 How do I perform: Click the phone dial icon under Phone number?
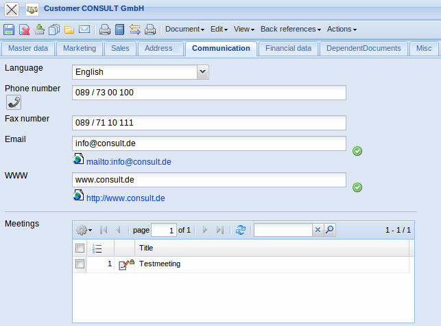coord(13,102)
